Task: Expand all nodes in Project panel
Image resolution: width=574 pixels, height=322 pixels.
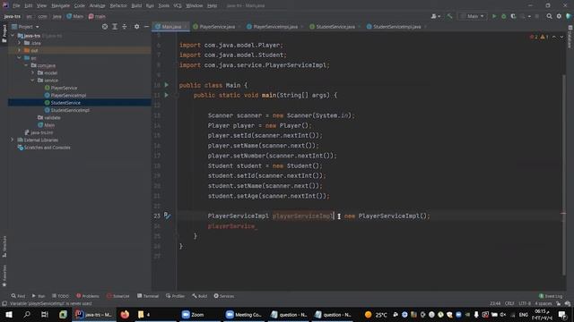Action: click(115, 27)
